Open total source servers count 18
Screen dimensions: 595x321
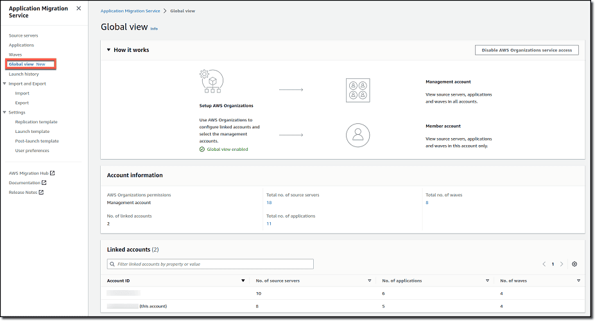point(269,203)
